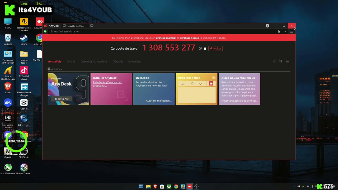338x190 pixels.
Task: Open the Xbox app from the taskbar
Action: 169,187
